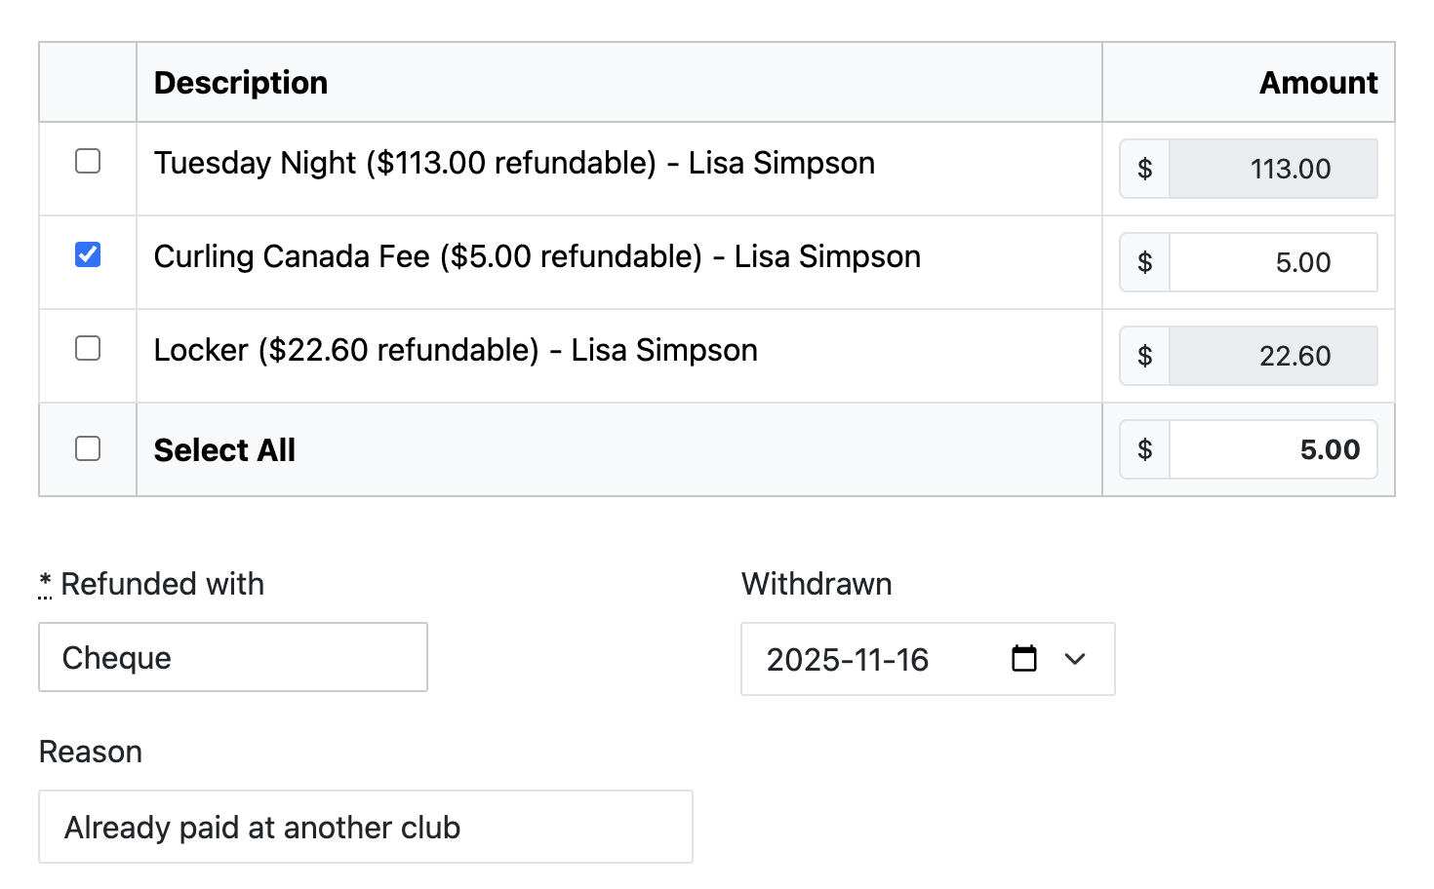Open the Refunded with dropdown showing Cheque
Screen dimensions: 1434x889
click(x=232, y=657)
